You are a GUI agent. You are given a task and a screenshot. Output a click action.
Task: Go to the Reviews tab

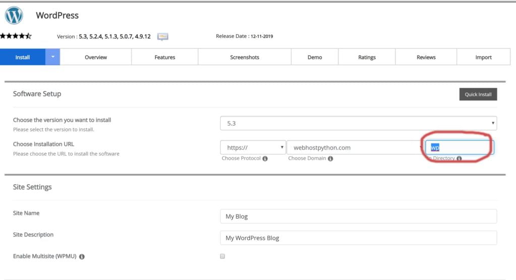[x=426, y=57]
